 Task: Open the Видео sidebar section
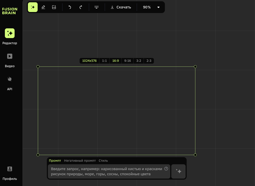[x=10, y=60]
